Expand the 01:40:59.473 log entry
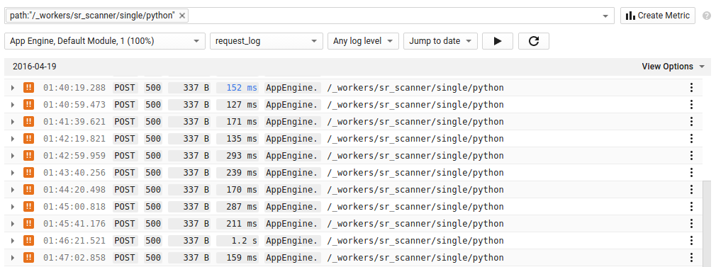716x267 pixels. (x=13, y=105)
